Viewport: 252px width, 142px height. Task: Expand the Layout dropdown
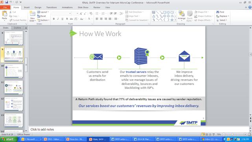click(x=43, y=12)
